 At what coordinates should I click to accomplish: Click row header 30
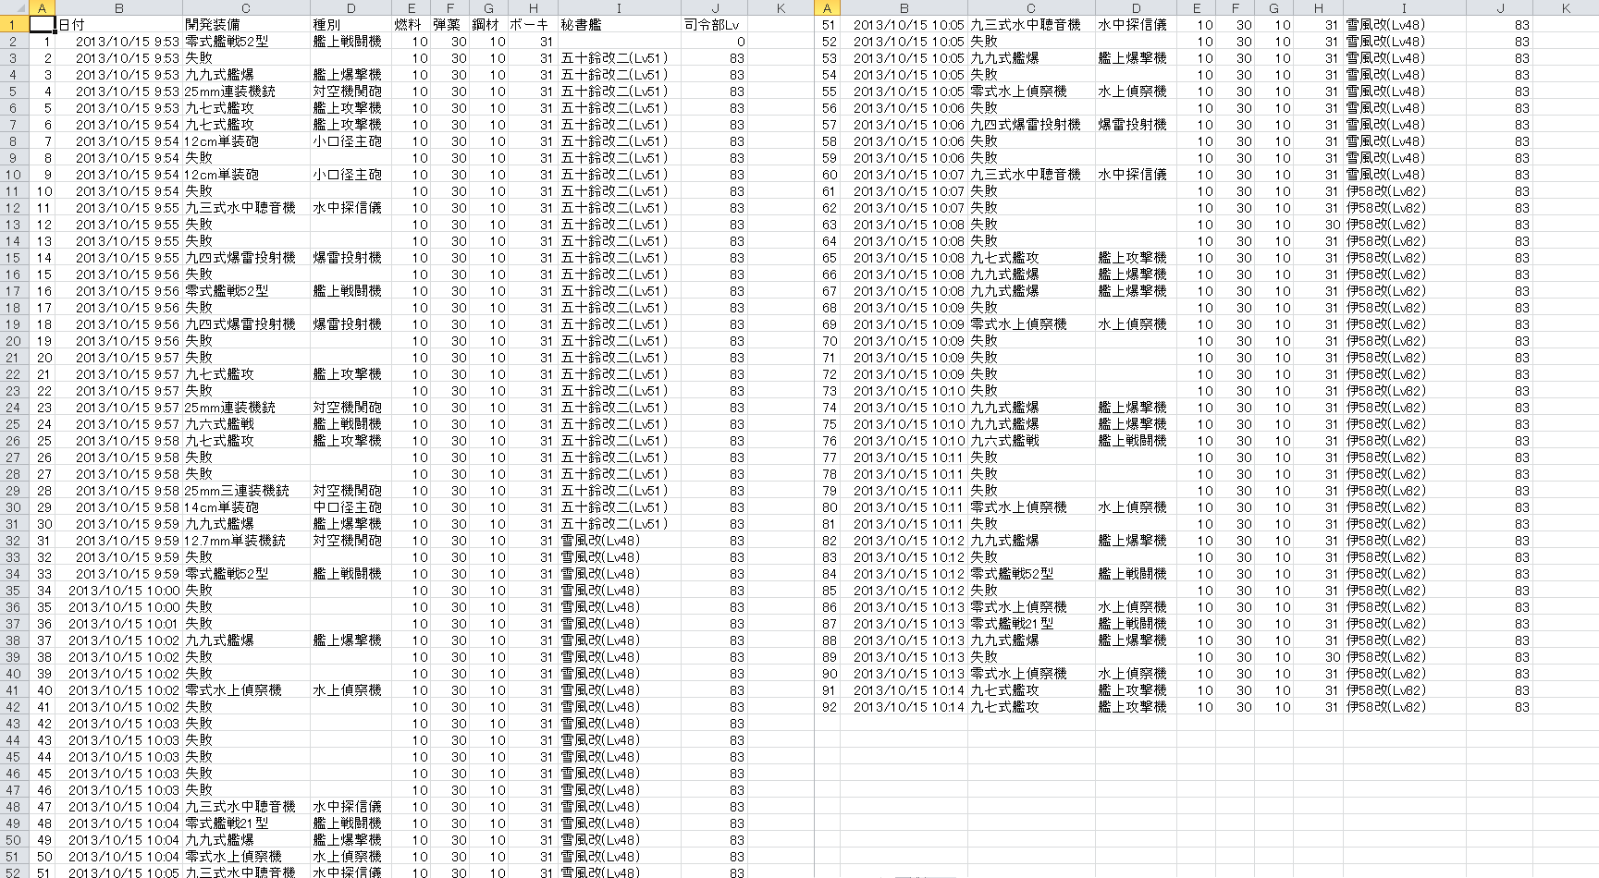pyautogui.click(x=14, y=507)
